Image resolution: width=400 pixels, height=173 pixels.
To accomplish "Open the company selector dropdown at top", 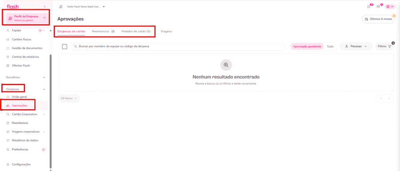I will (86, 7).
